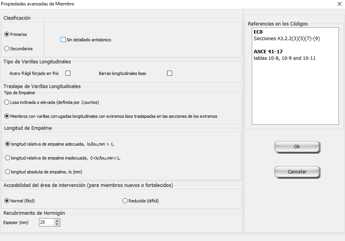Select the Primarios classification radio button
The image size is (345, 241).
(7, 34)
